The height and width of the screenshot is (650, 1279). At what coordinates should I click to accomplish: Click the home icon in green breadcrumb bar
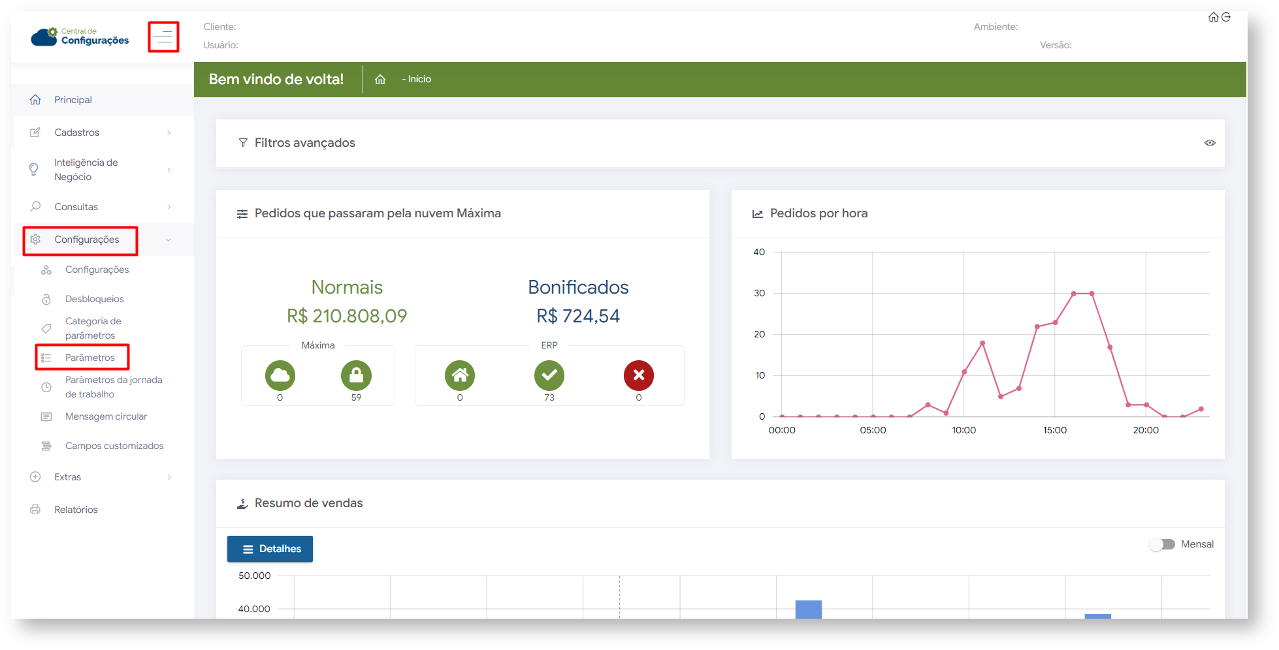(x=380, y=80)
